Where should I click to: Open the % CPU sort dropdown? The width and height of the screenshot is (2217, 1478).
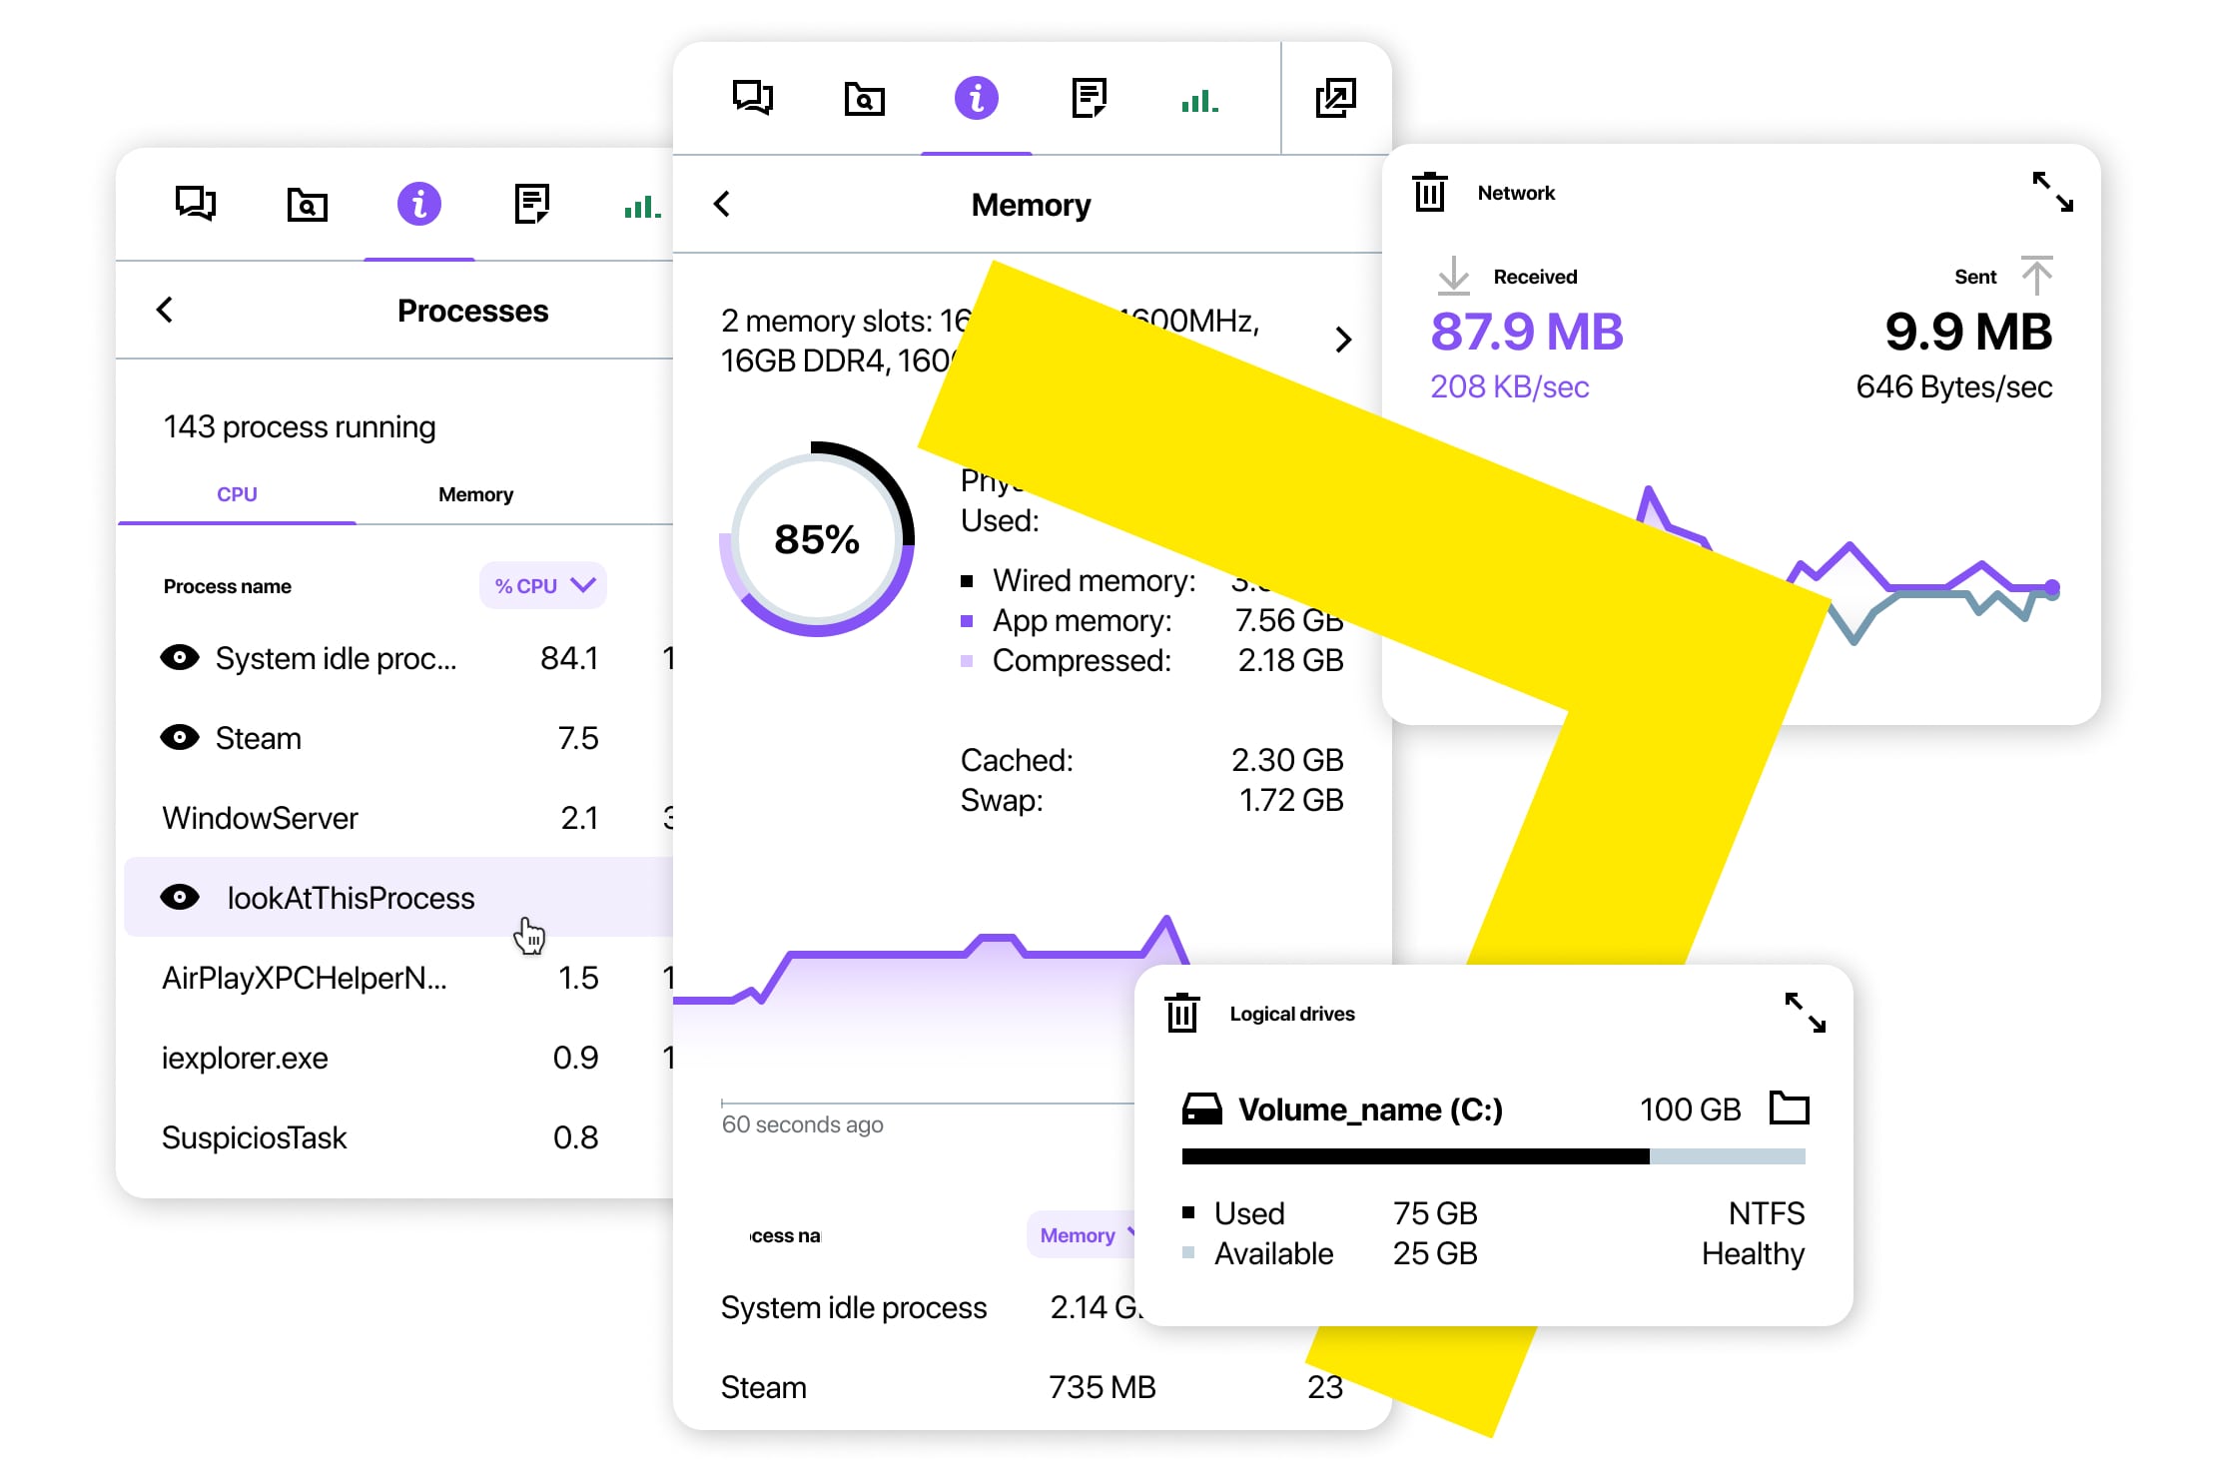tap(542, 585)
